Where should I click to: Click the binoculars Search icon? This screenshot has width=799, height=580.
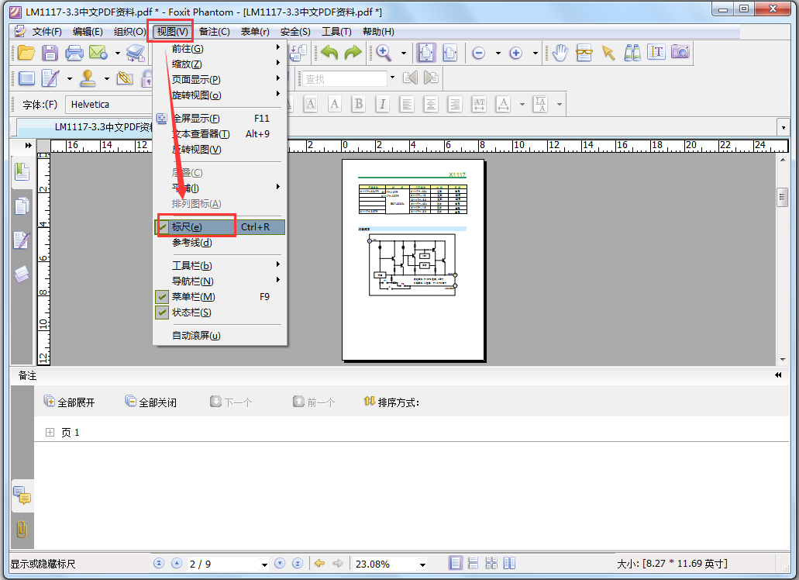click(x=632, y=53)
